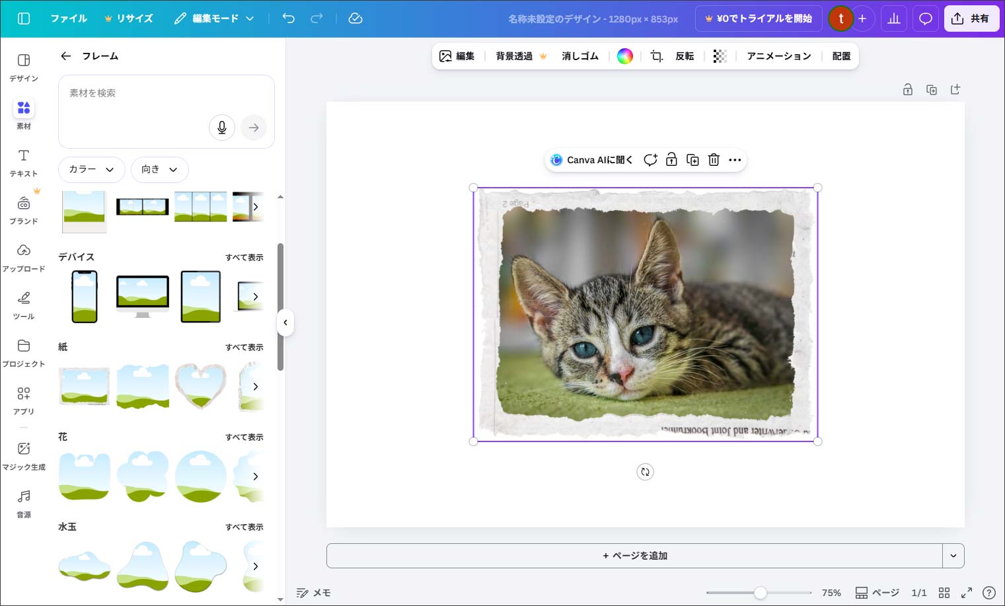Click the voice search microphone icon

click(222, 127)
